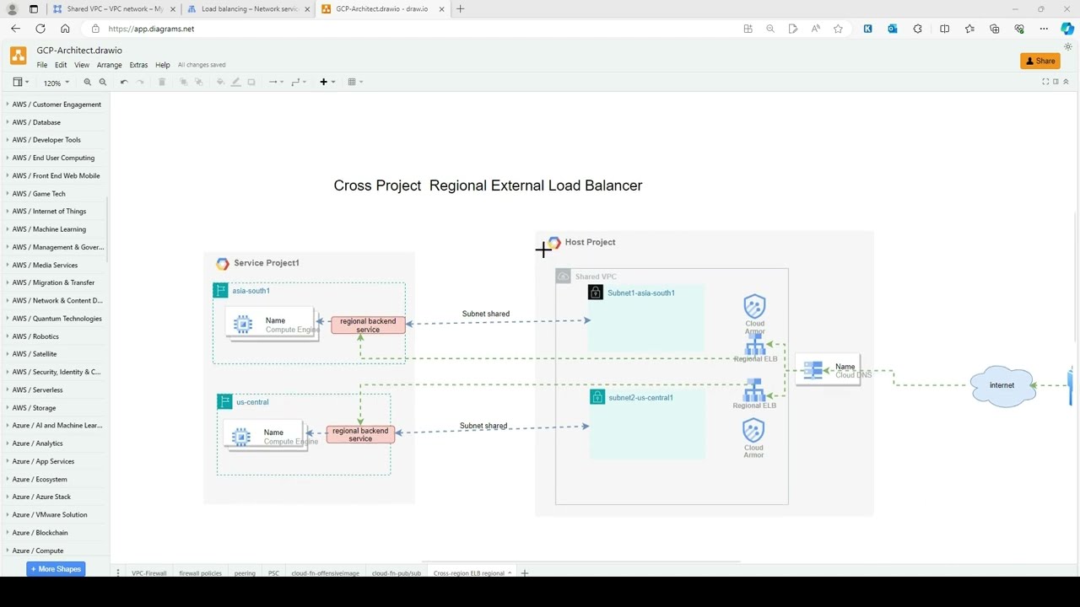Switch to the cloud-fn-pub/sub page tab
The height and width of the screenshot is (607, 1080).
click(397, 573)
